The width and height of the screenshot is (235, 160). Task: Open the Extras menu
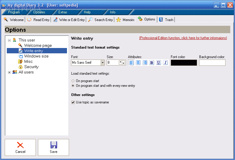coord(63,12)
